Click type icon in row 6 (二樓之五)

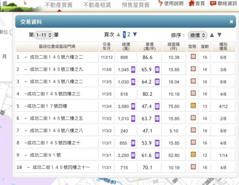[x=193, y=118]
